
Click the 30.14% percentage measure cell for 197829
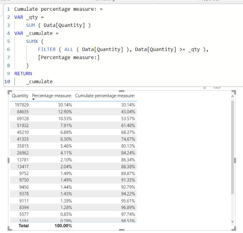(x=65, y=105)
